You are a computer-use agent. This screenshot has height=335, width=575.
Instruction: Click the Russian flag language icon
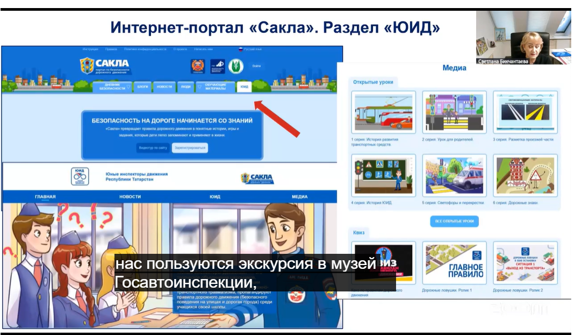pyautogui.click(x=241, y=49)
